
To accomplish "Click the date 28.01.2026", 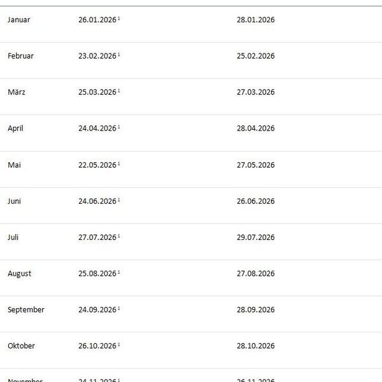I will pyautogui.click(x=255, y=20).
